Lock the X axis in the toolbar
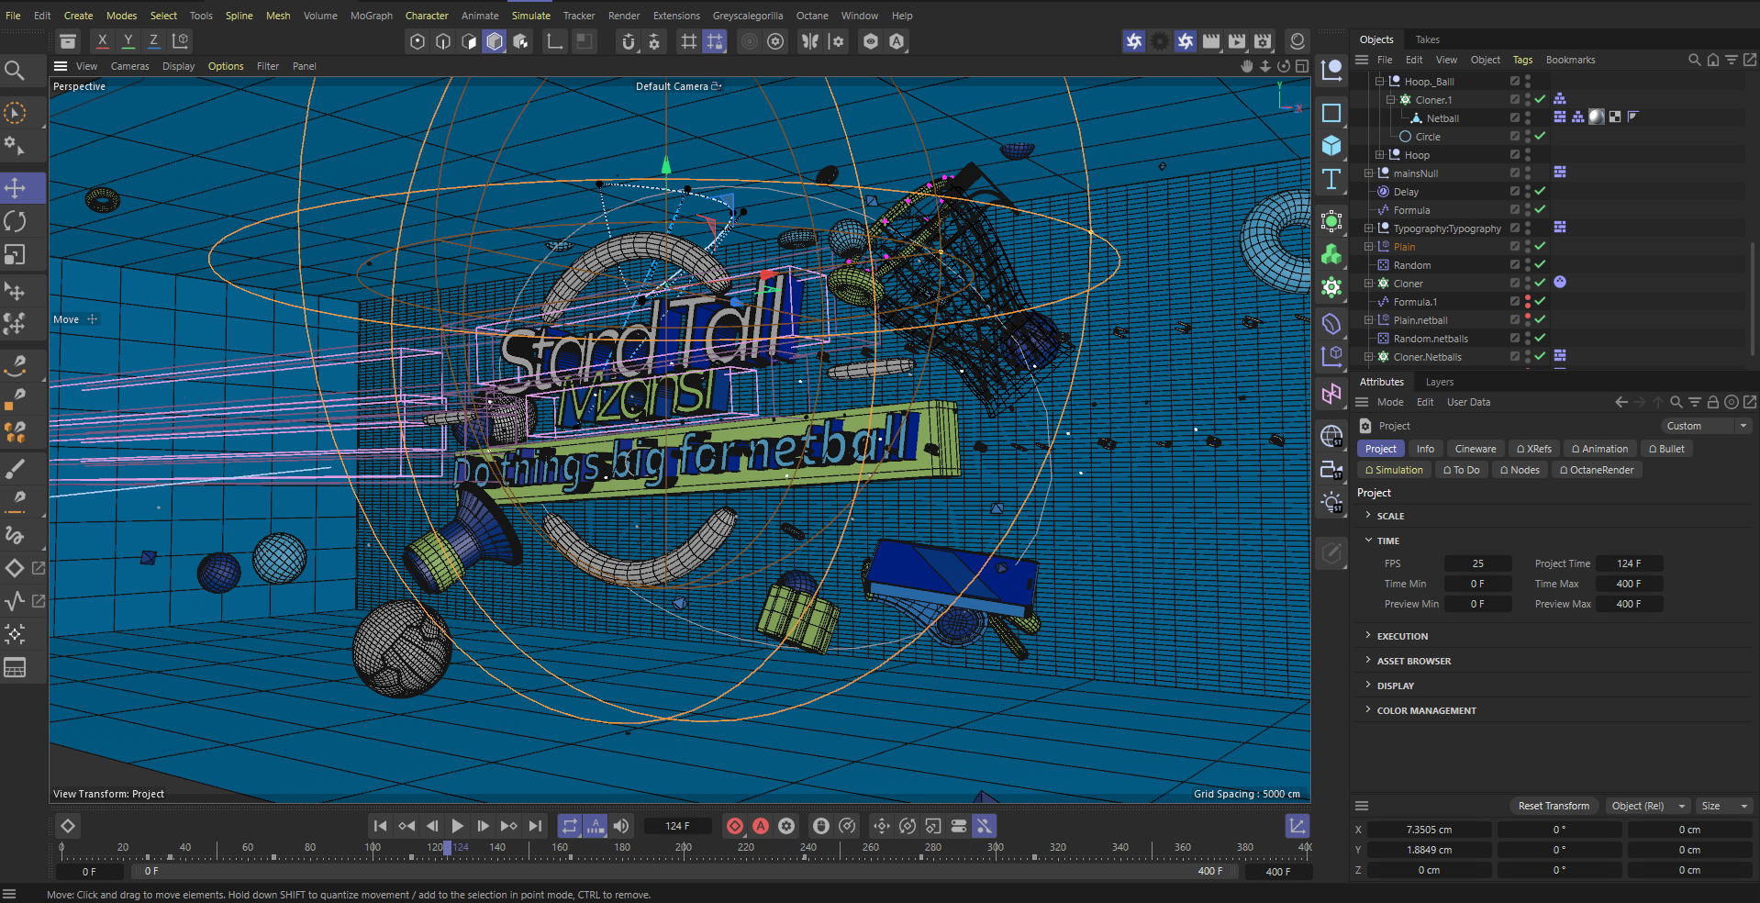The image size is (1760, 903). [103, 41]
